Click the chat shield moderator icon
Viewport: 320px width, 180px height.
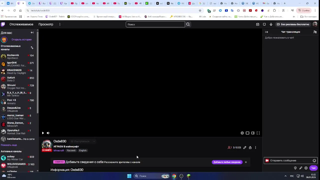coord(295,168)
